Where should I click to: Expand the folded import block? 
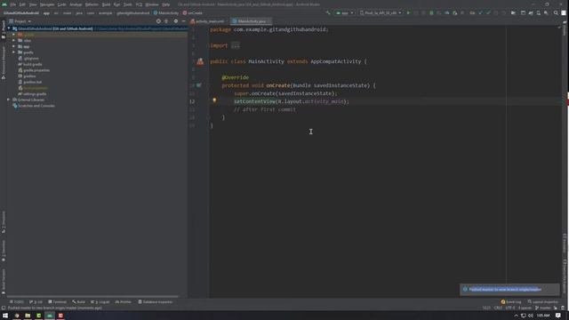235,45
